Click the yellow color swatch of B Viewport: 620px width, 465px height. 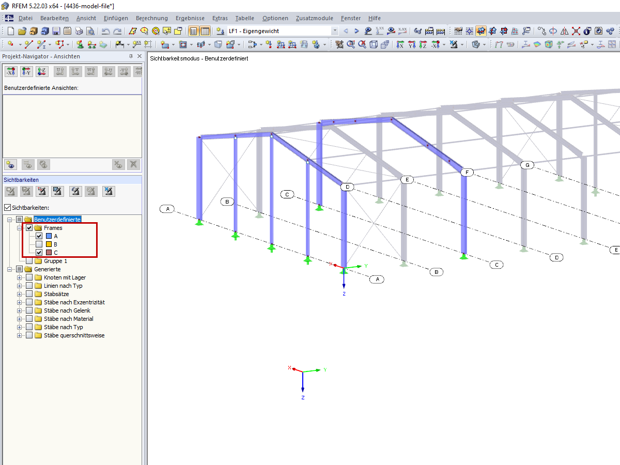[x=49, y=244]
